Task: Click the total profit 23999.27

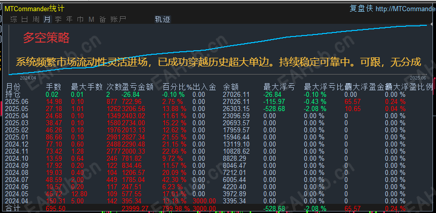Action: (x=135, y=208)
